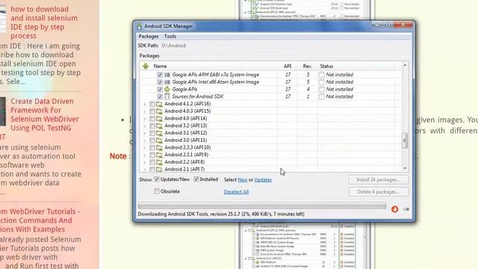Image resolution: width=478 pixels, height=269 pixels.
Task: Click Not installed status icon for Google APIs ARM row
Action: (322, 75)
